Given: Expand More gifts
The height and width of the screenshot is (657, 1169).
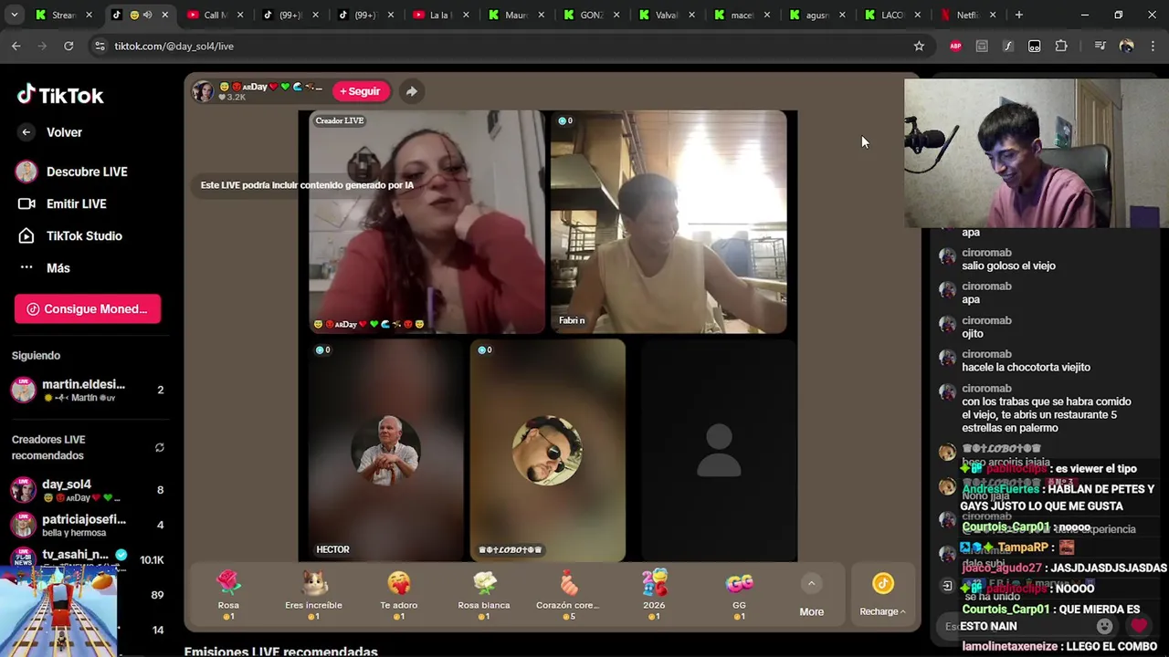Looking at the screenshot, I should tap(811, 595).
